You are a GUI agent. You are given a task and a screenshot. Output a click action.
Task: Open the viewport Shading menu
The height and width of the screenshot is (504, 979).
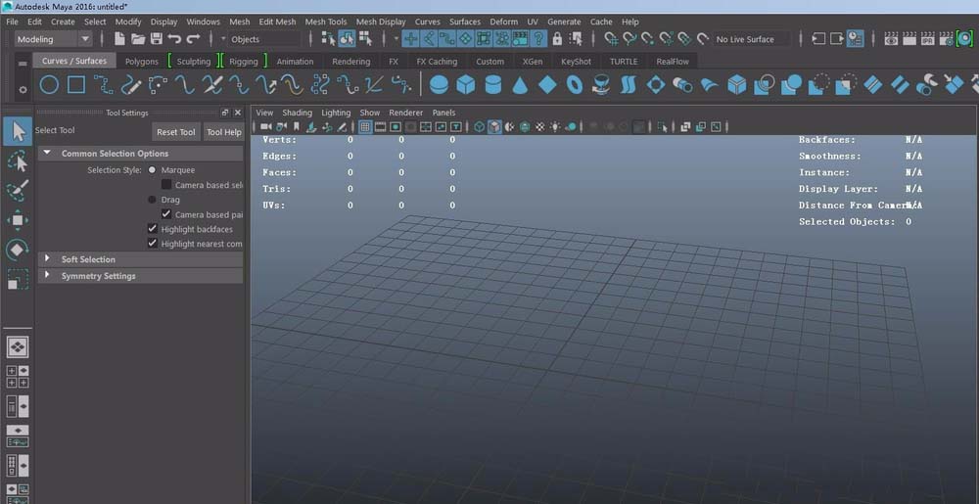(298, 113)
